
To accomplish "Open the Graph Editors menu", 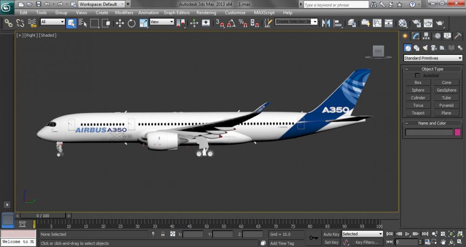I will (x=177, y=13).
